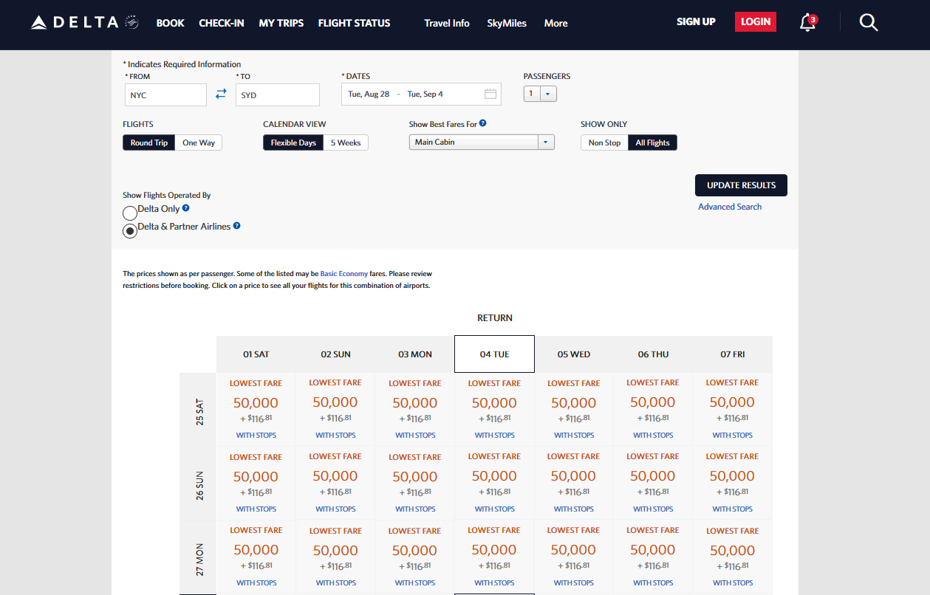This screenshot has width=930, height=595.
Task: Open the More menu in header
Action: click(555, 23)
